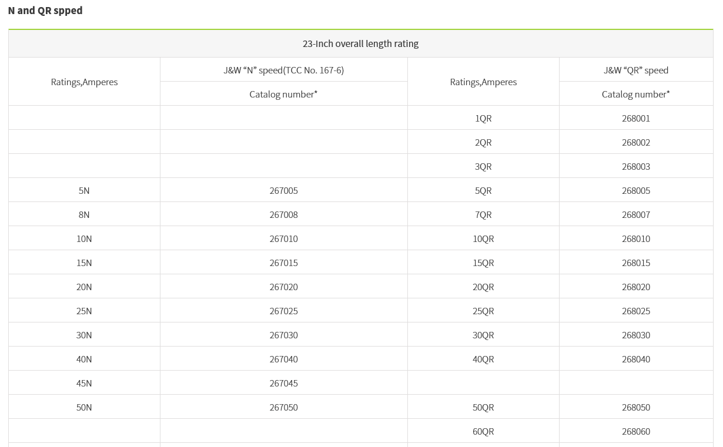The image size is (723, 447).
Task: Select the 50N rating cell
Action: [84, 407]
